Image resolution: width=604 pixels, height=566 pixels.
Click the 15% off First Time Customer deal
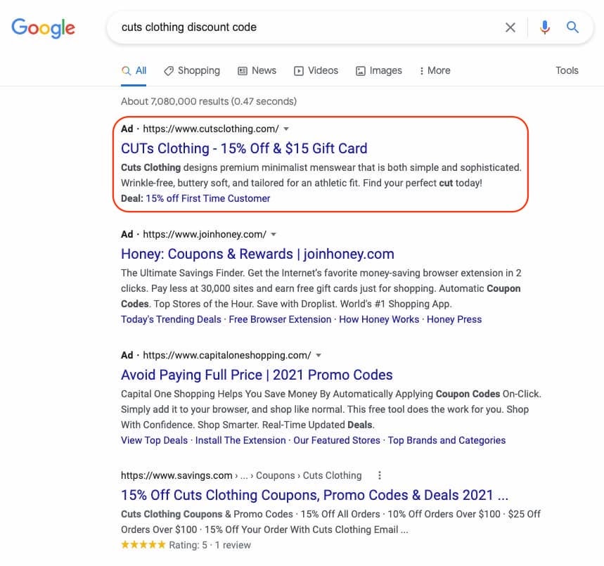[x=208, y=198]
